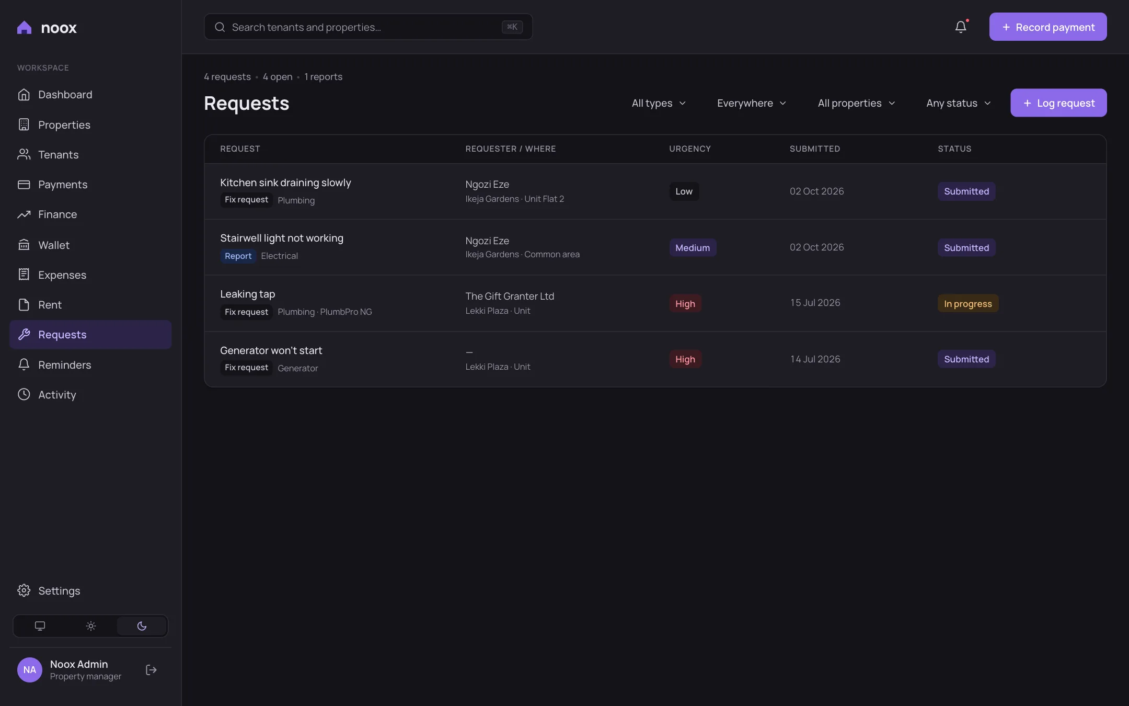Switch to light theme mode

click(91, 626)
